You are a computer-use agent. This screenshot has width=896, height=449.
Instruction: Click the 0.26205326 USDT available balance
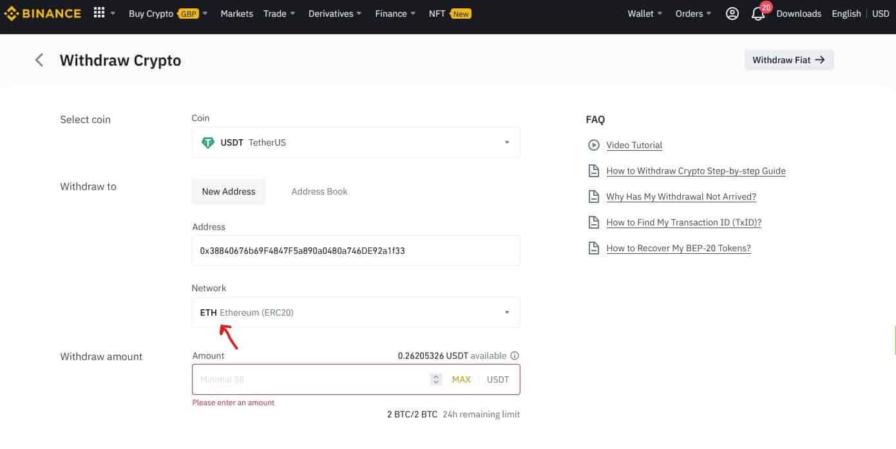[x=452, y=356]
